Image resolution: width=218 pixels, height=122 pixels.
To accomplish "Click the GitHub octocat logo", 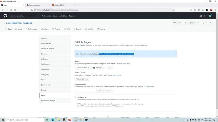I will click(5, 16).
